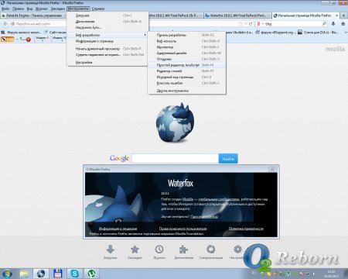
Task: Open the Закладки menu in menu bar
Action: 57,9
